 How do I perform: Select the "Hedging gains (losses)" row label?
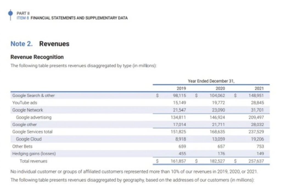click(x=34, y=154)
